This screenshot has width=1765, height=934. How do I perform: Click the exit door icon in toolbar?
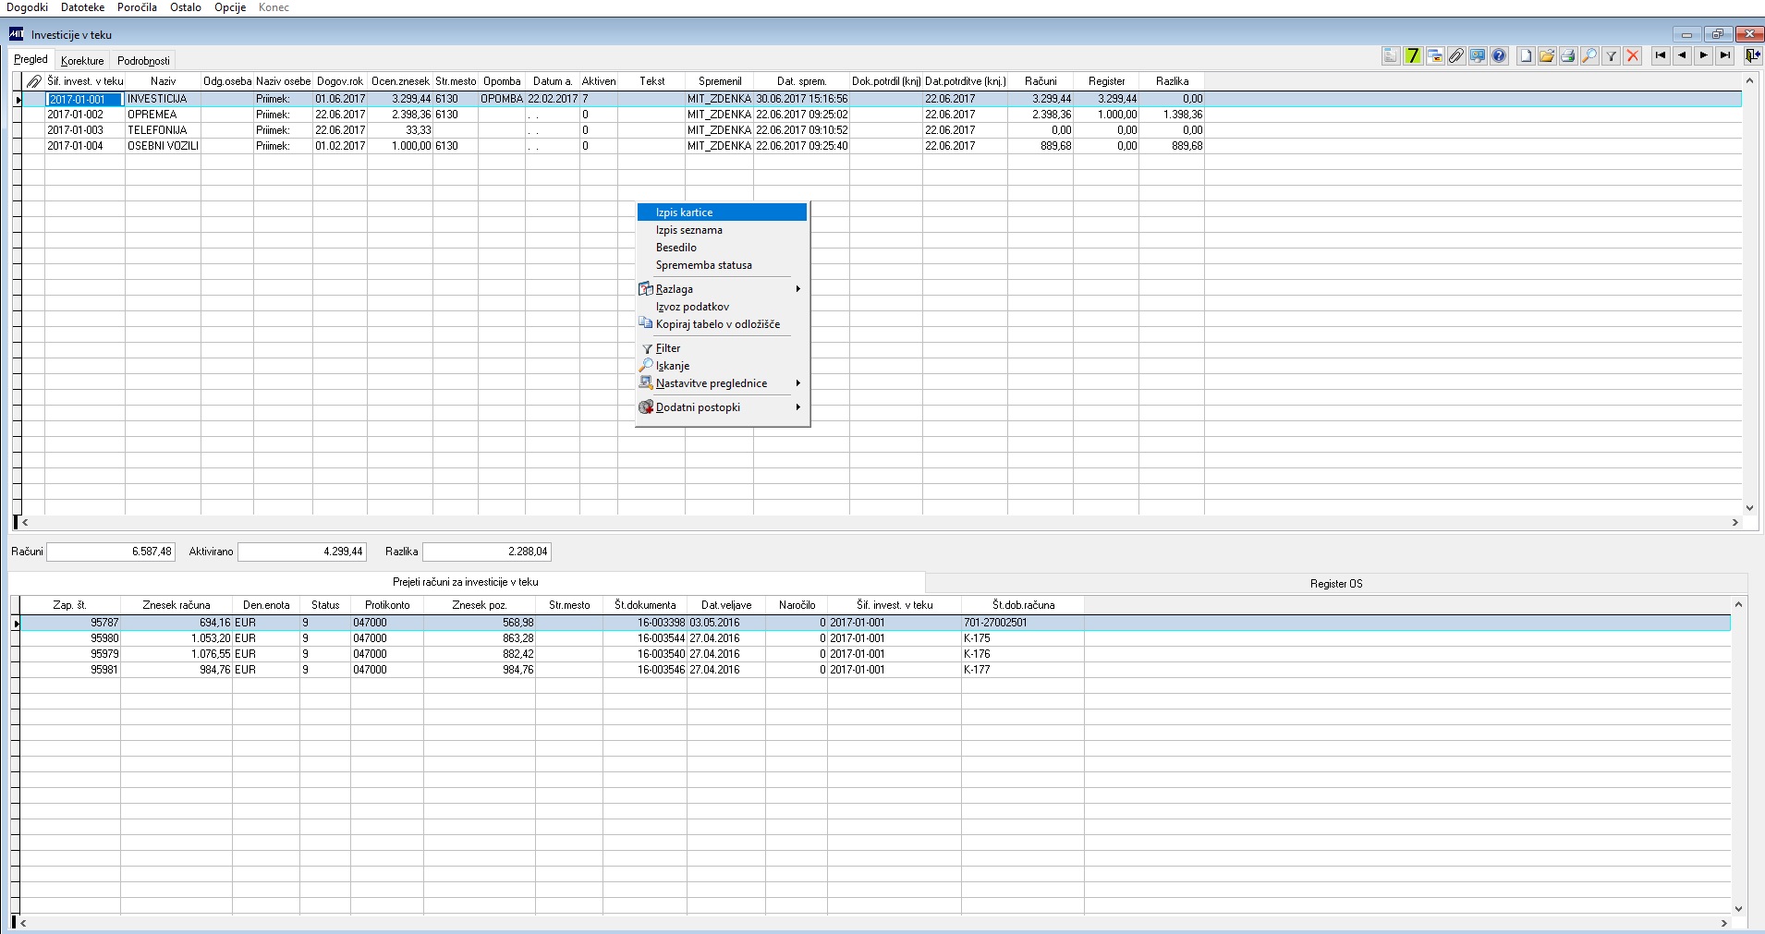pyautogui.click(x=1752, y=56)
